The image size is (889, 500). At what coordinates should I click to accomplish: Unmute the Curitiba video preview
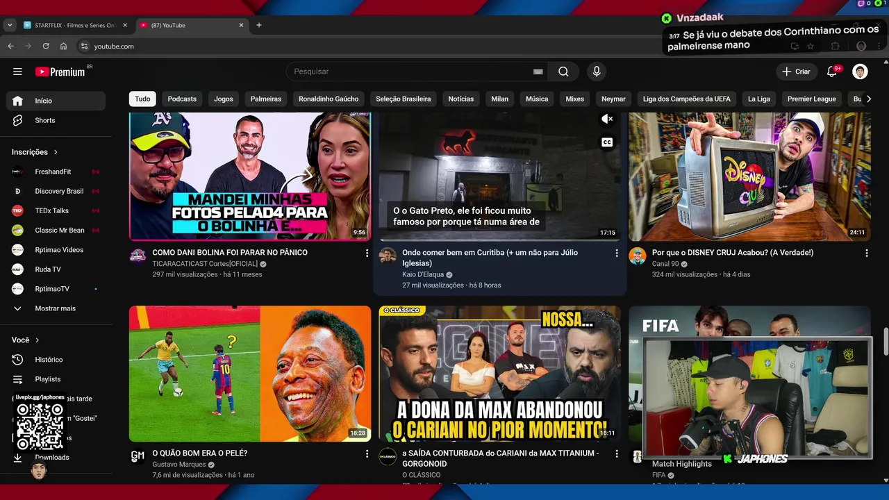[607, 119]
